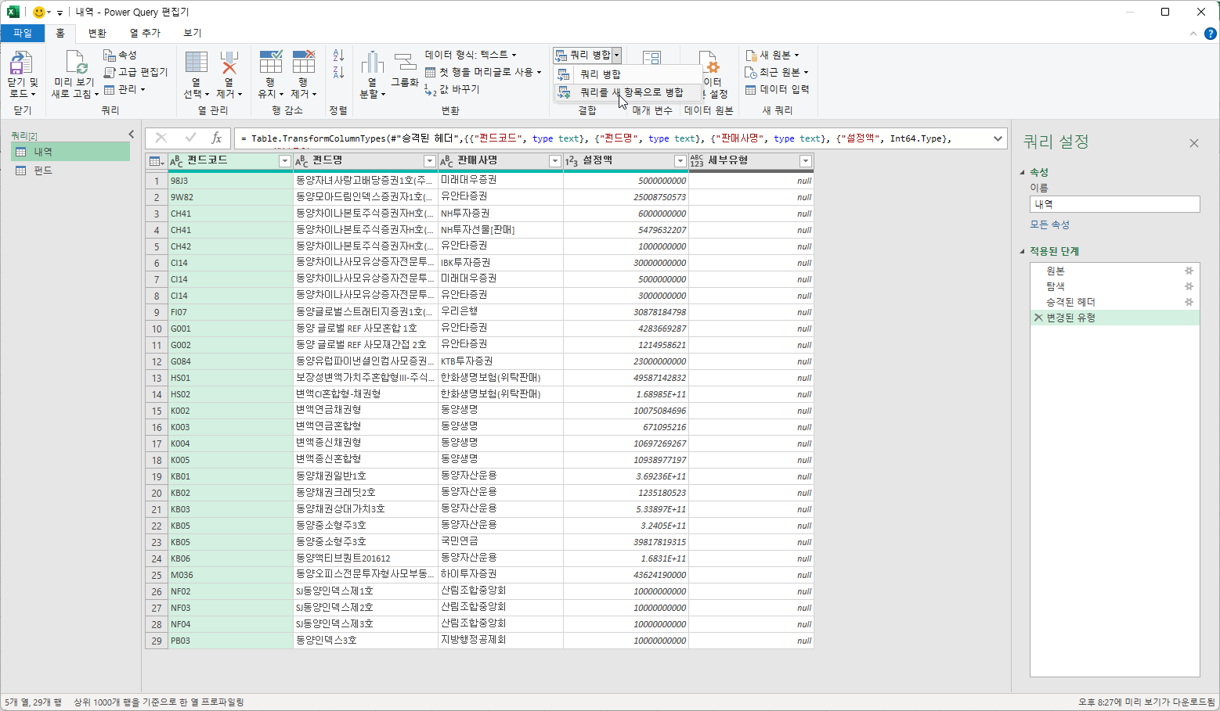
Task: Click Replace Values (값 바꾸기)
Action: tap(452, 89)
